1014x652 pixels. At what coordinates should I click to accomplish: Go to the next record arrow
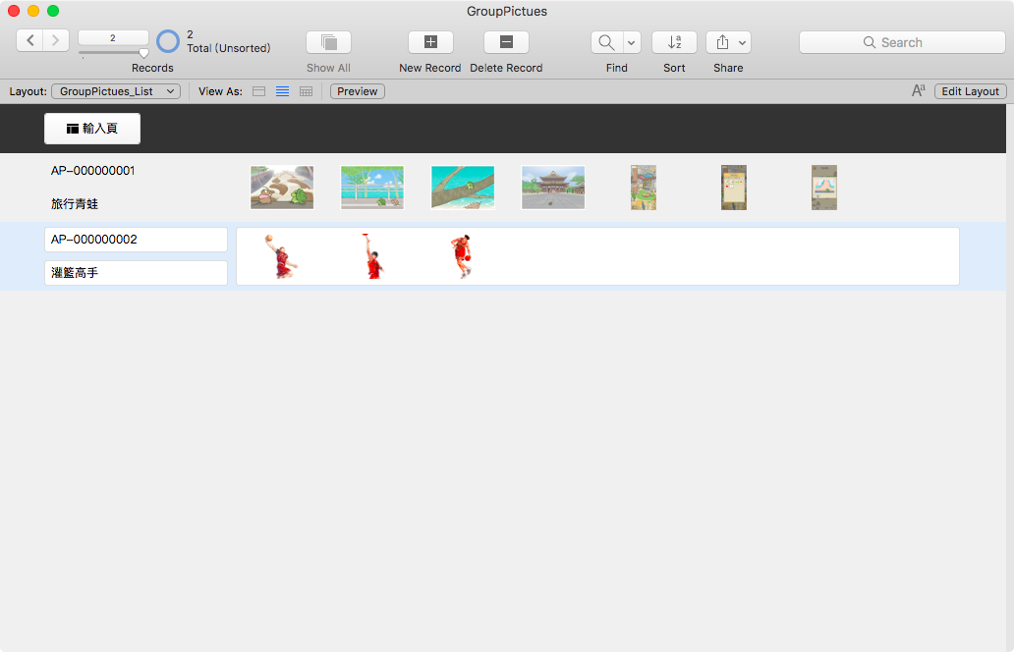click(56, 40)
